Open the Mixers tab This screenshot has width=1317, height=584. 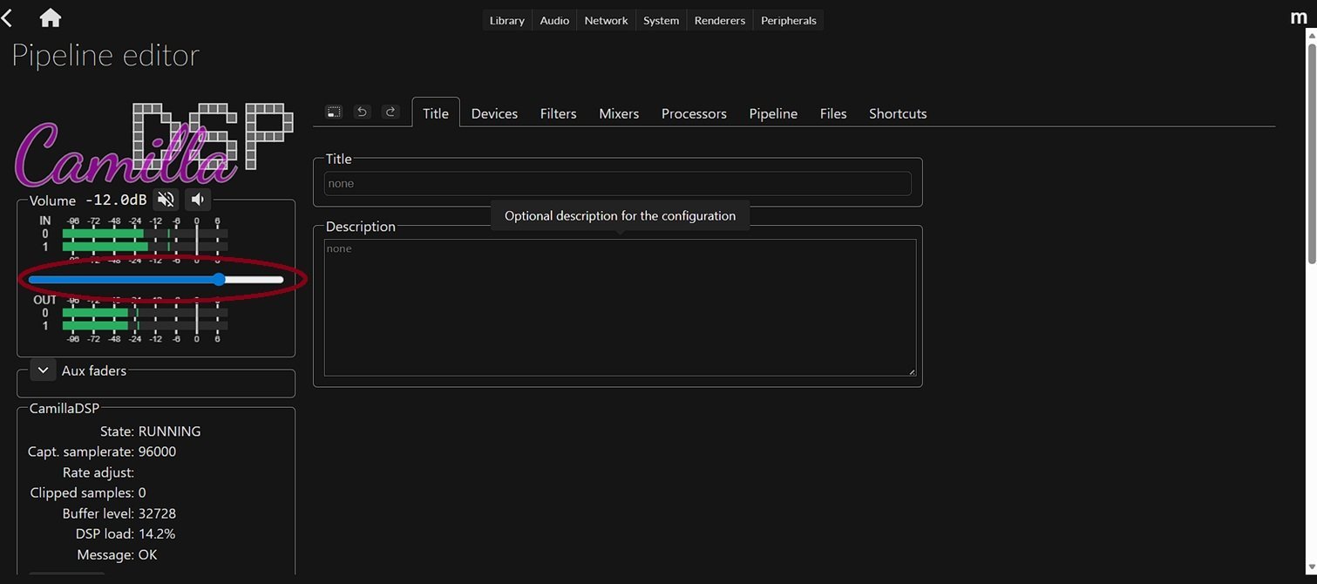(x=619, y=113)
